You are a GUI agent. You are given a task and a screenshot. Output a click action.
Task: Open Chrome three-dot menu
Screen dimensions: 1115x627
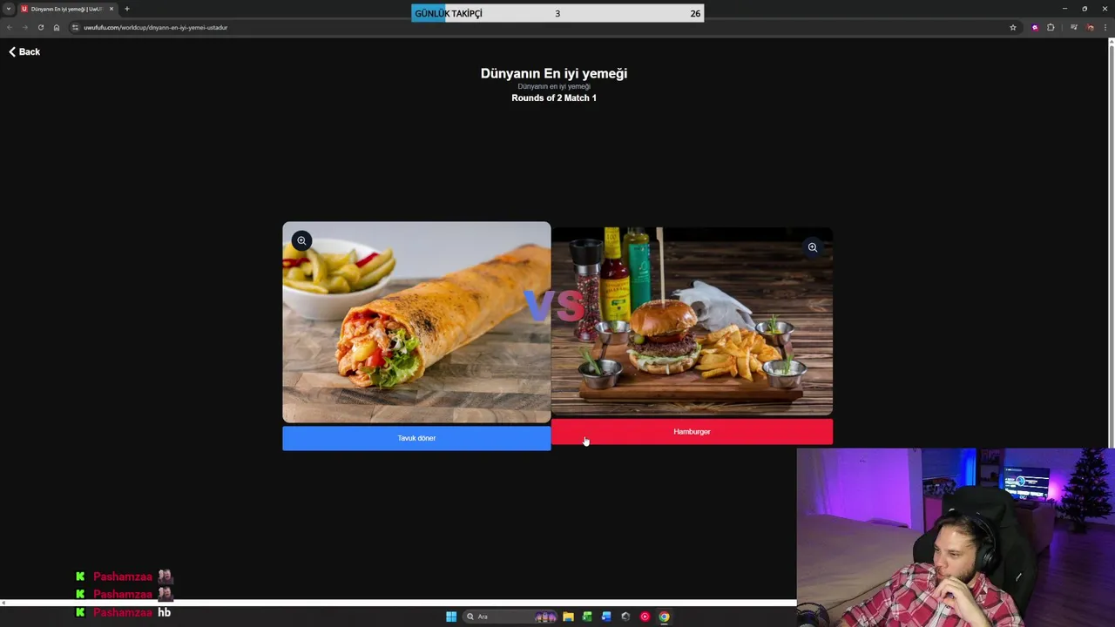(1106, 27)
